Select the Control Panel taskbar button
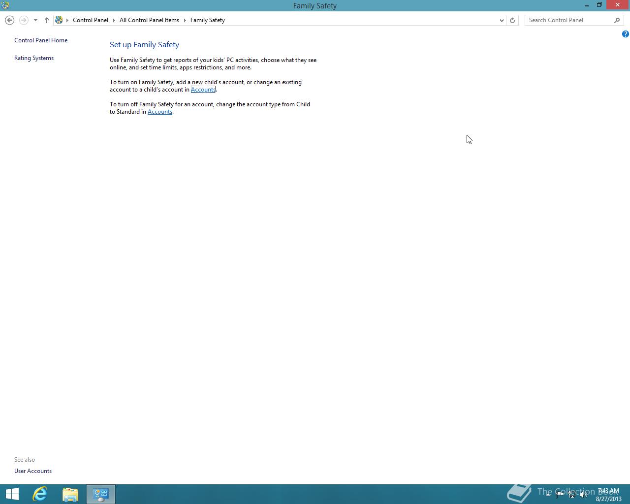Screen dimensions: 630x504 101,494
